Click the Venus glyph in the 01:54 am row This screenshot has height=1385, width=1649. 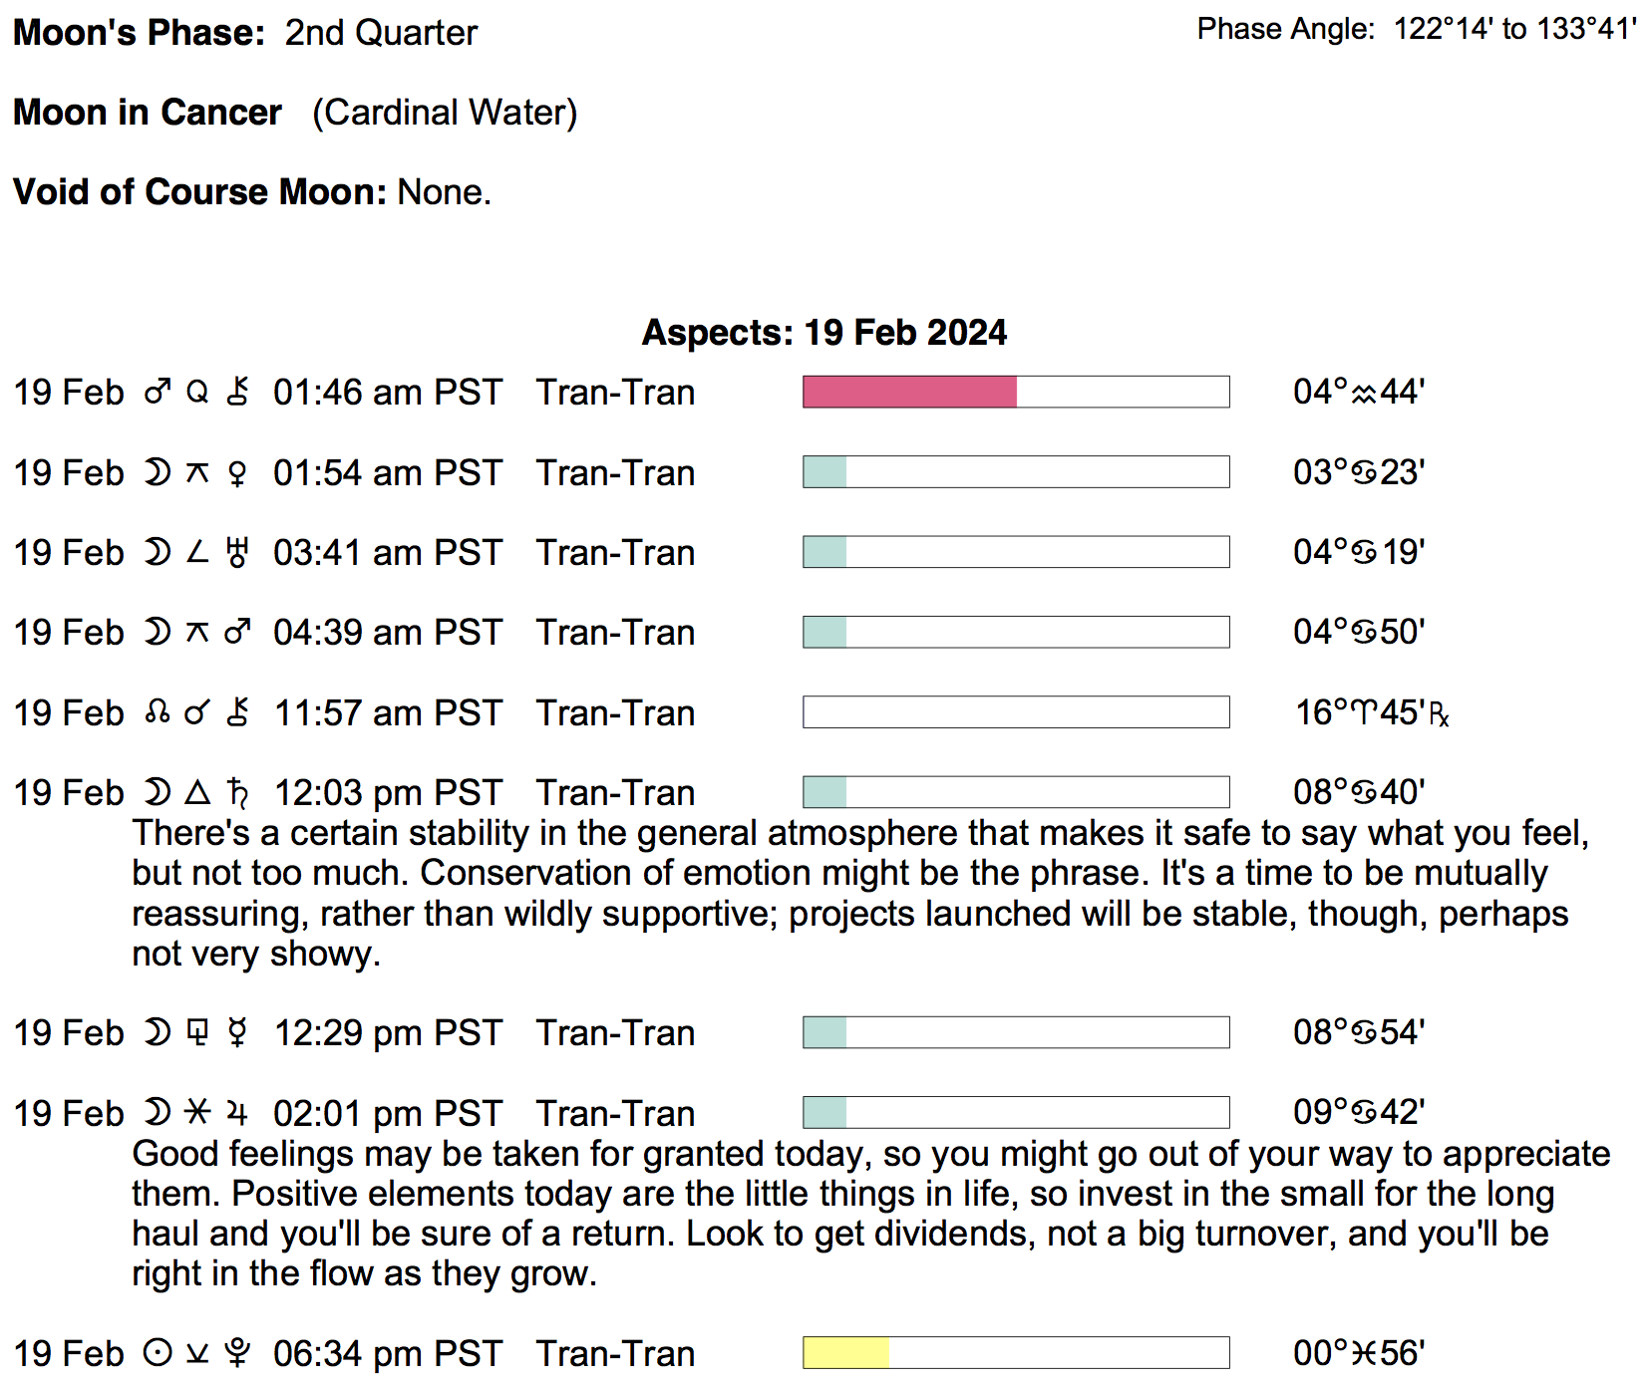(237, 473)
